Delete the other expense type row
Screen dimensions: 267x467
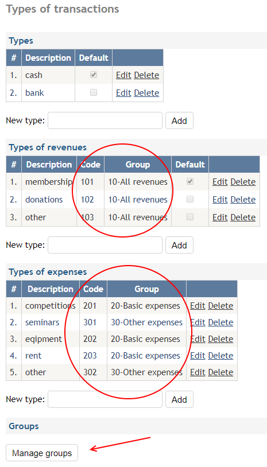221,372
